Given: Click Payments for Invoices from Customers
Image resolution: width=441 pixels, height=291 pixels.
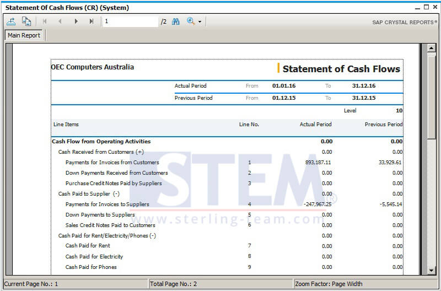Looking at the screenshot, I should pyautogui.click(x=112, y=163).
